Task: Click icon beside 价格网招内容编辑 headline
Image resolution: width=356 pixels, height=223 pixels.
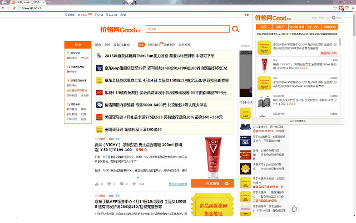Action: [100, 105]
